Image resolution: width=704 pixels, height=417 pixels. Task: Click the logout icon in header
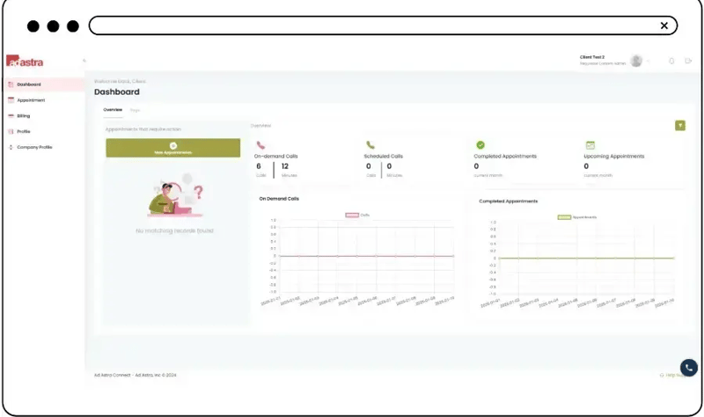coord(688,61)
